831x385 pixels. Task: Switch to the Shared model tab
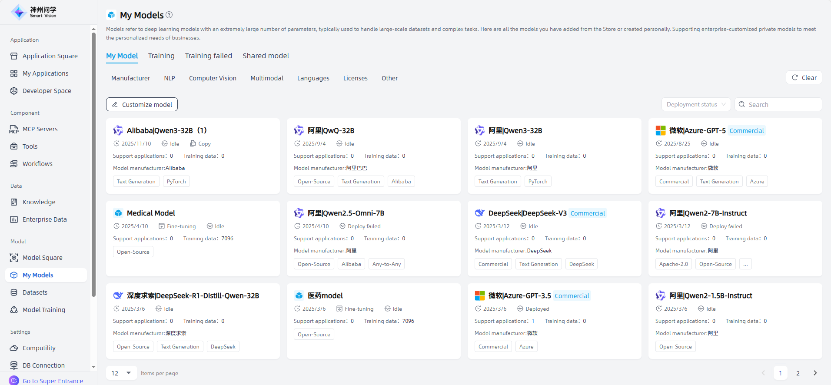tap(266, 56)
